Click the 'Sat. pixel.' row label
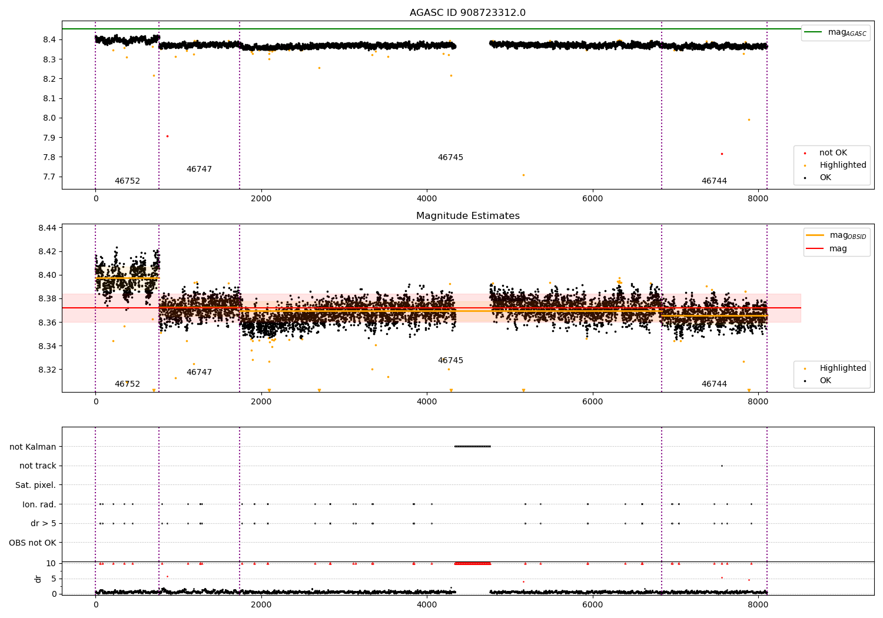Viewport: 883px width, 618px height. point(35,486)
